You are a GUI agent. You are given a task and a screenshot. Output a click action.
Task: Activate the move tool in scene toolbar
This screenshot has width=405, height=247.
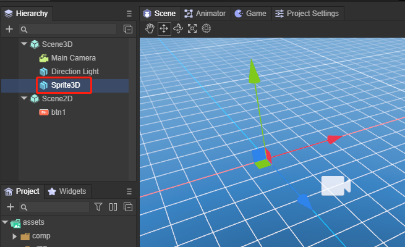164,28
